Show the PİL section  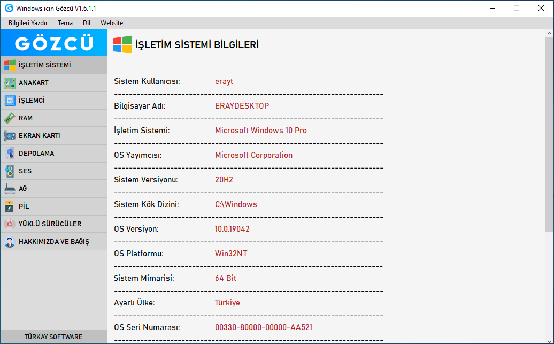tap(53, 207)
